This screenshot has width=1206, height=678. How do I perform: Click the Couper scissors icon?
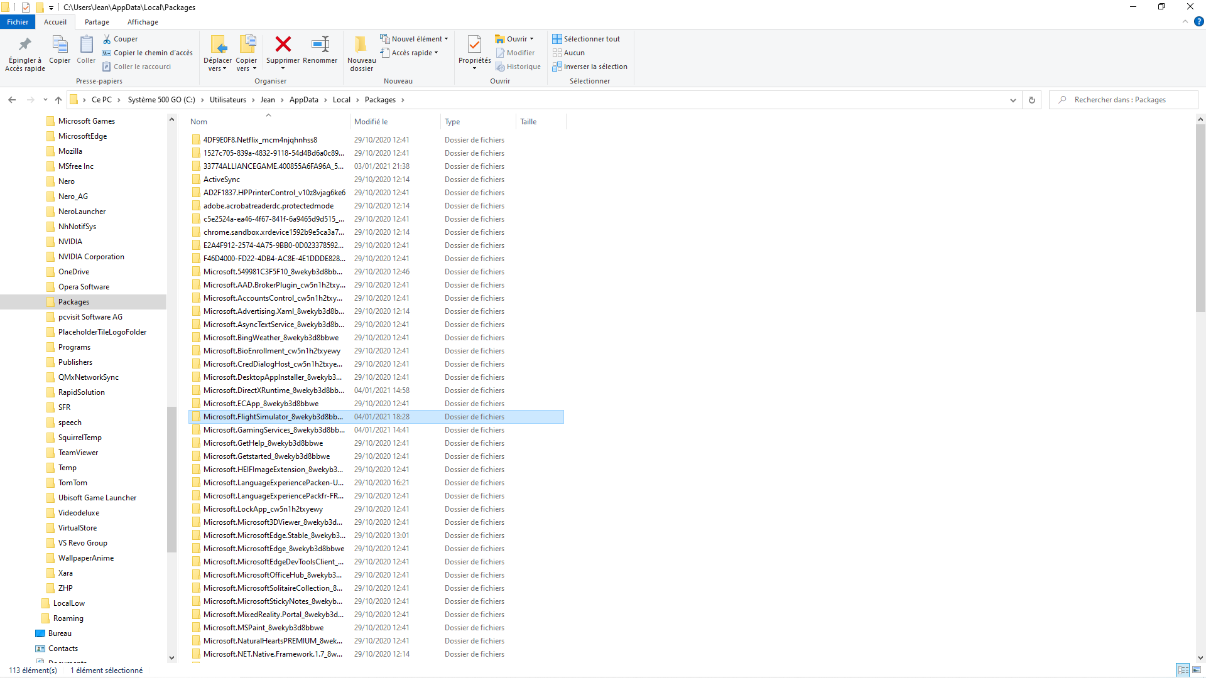[107, 39]
